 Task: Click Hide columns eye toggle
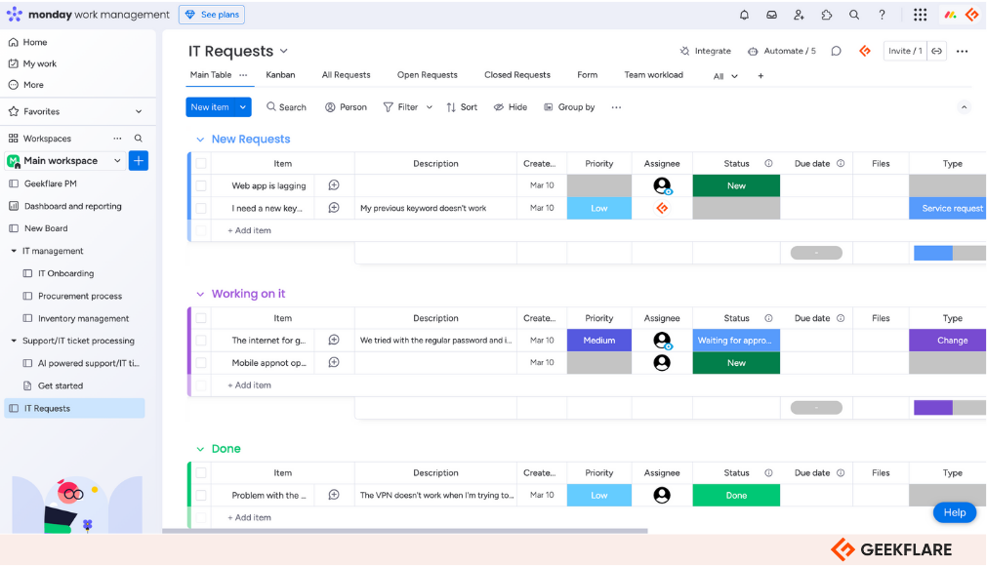510,107
